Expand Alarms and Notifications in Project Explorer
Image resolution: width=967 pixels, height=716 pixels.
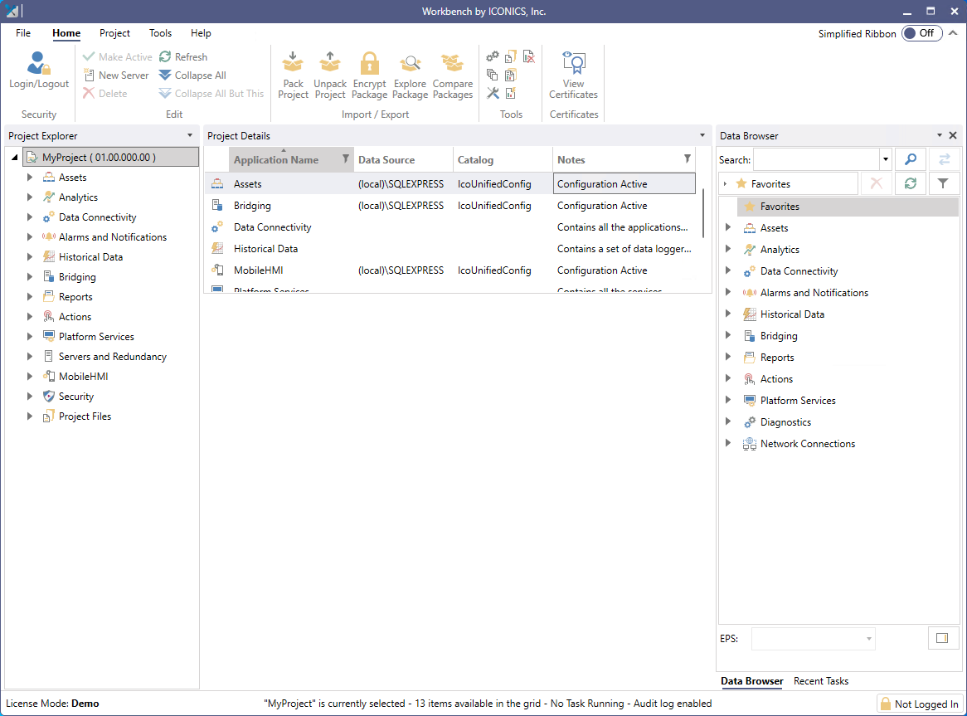[x=30, y=236]
